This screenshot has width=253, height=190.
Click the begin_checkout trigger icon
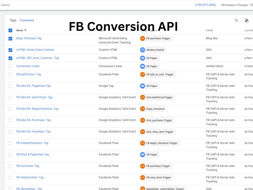coord(142,109)
